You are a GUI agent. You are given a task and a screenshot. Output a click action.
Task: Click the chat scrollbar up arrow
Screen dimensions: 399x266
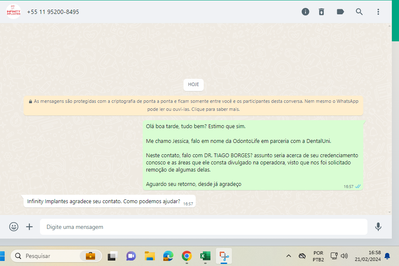(x=389, y=26)
